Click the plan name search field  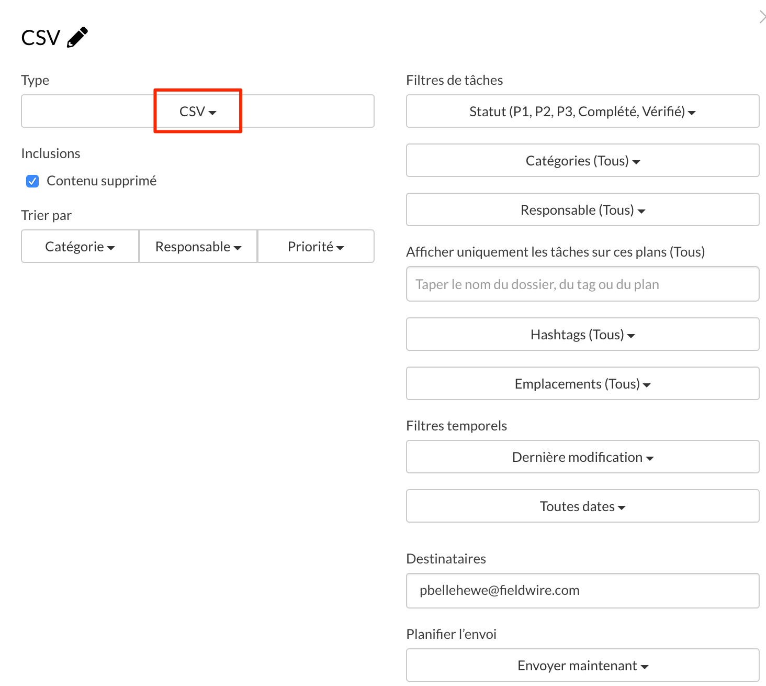point(583,284)
